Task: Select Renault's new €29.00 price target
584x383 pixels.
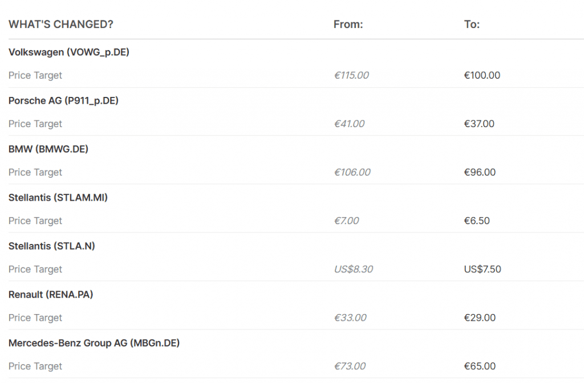Action: (480, 317)
